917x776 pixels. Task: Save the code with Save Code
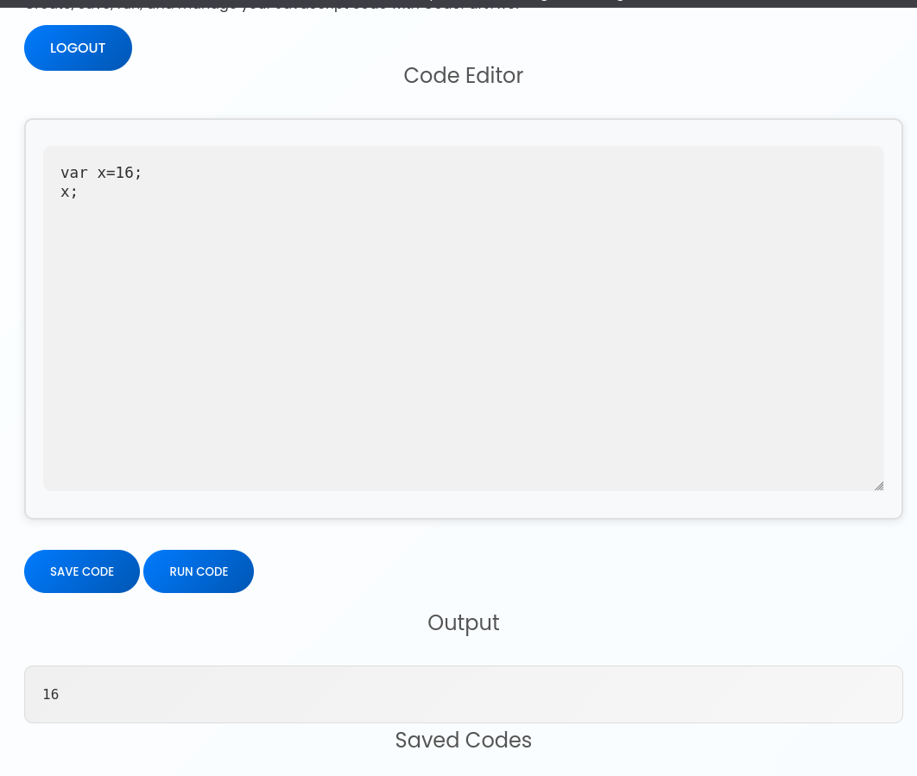coord(82,571)
